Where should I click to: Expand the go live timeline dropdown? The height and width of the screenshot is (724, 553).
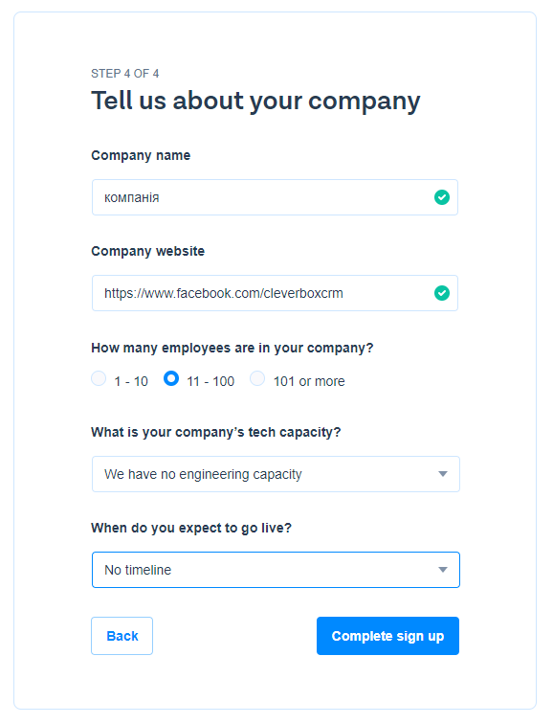click(276, 569)
